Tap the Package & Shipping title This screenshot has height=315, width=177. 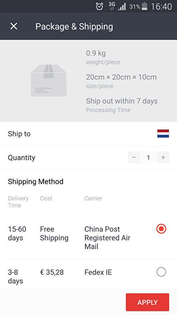pyautogui.click(x=74, y=26)
